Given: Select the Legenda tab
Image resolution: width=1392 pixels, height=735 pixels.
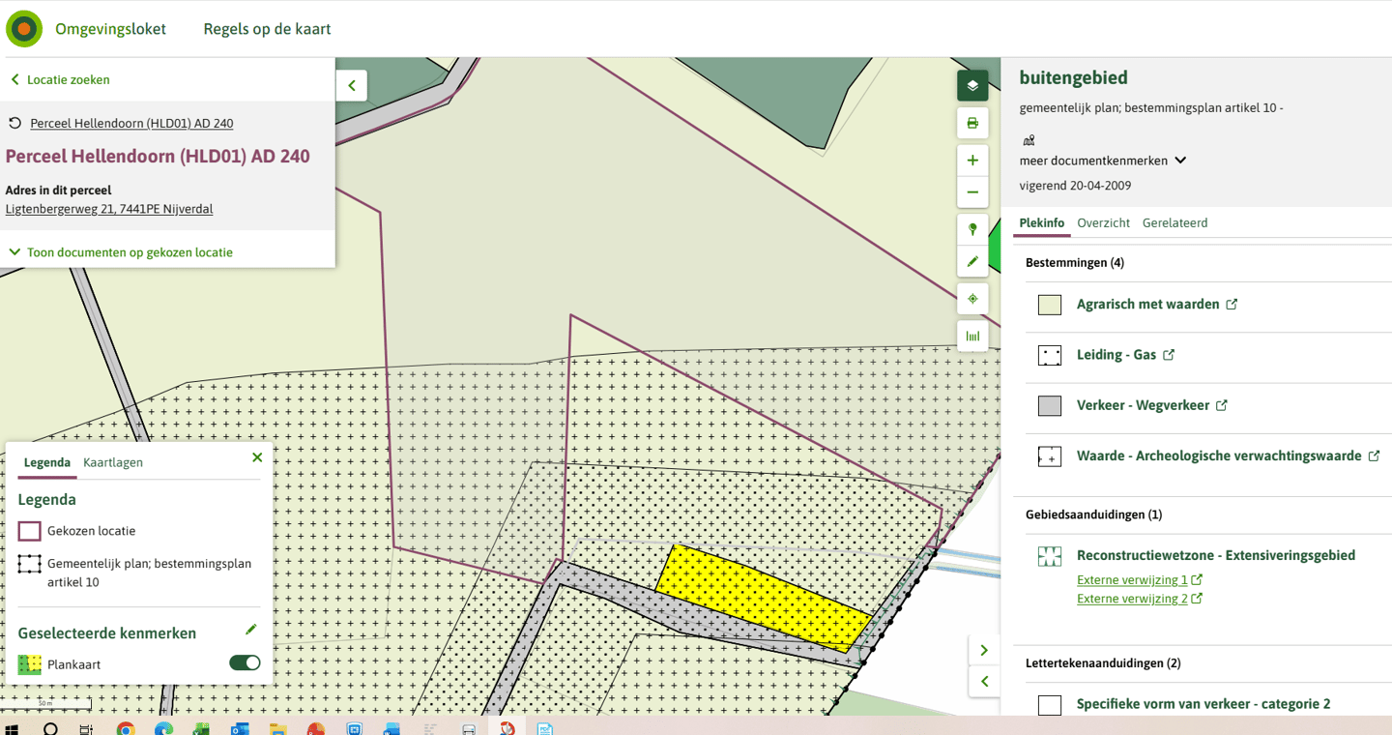Looking at the screenshot, I should 47,462.
